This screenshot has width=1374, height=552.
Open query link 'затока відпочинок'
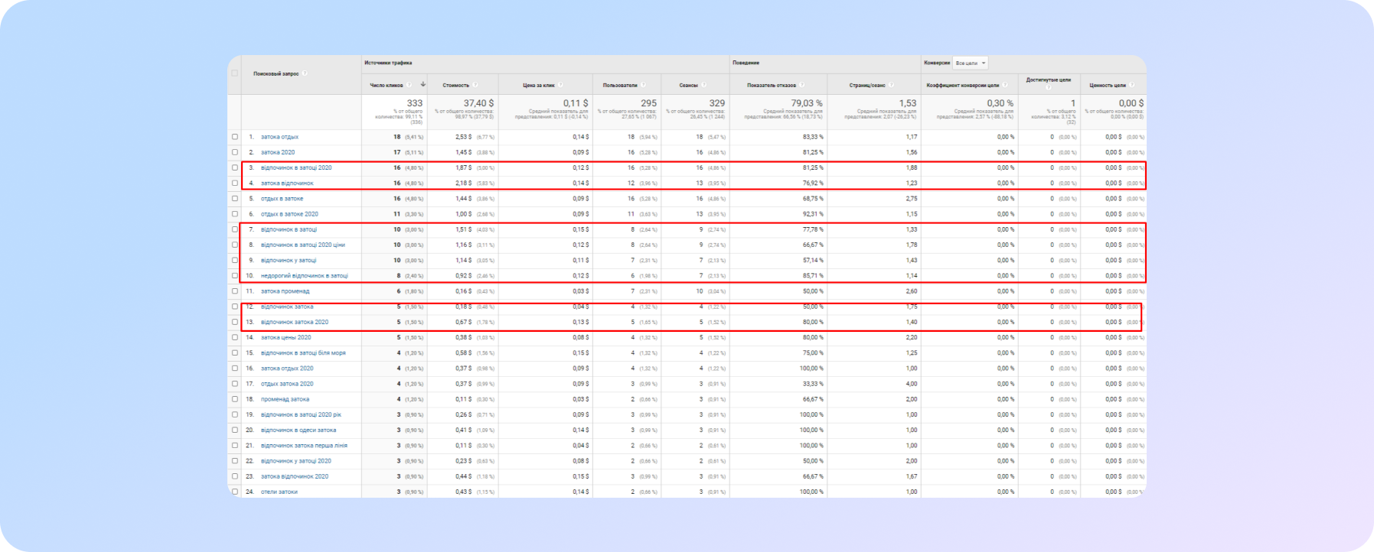(x=287, y=183)
